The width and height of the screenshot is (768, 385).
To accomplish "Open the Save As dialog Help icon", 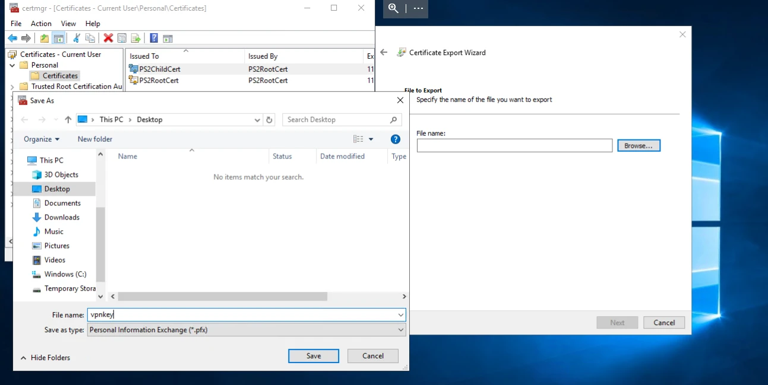I will [x=395, y=139].
